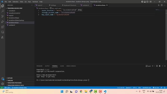The image size is (167, 94).
Task: Open notifications bell in status bar
Action: tap(165, 88)
